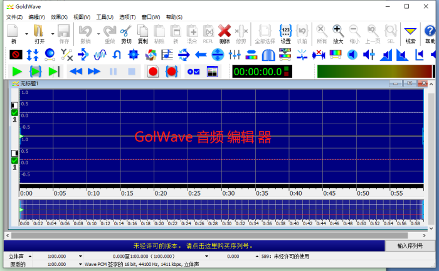Image resolution: width=439 pixels, height=271 pixels.
Task: Click the control properties icon next to record buttons
Action: click(193, 72)
